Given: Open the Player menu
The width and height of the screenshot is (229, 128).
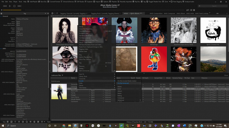Looking at the screenshot, I should 15,2.
